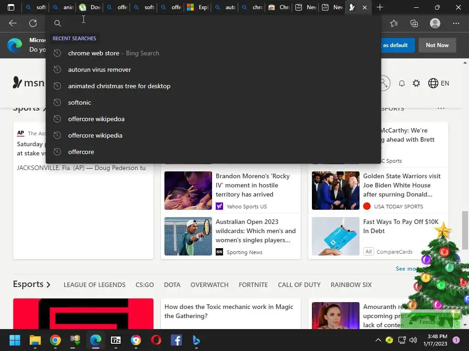
Task: Open 7-Zip from taskbar
Action: click(116, 340)
